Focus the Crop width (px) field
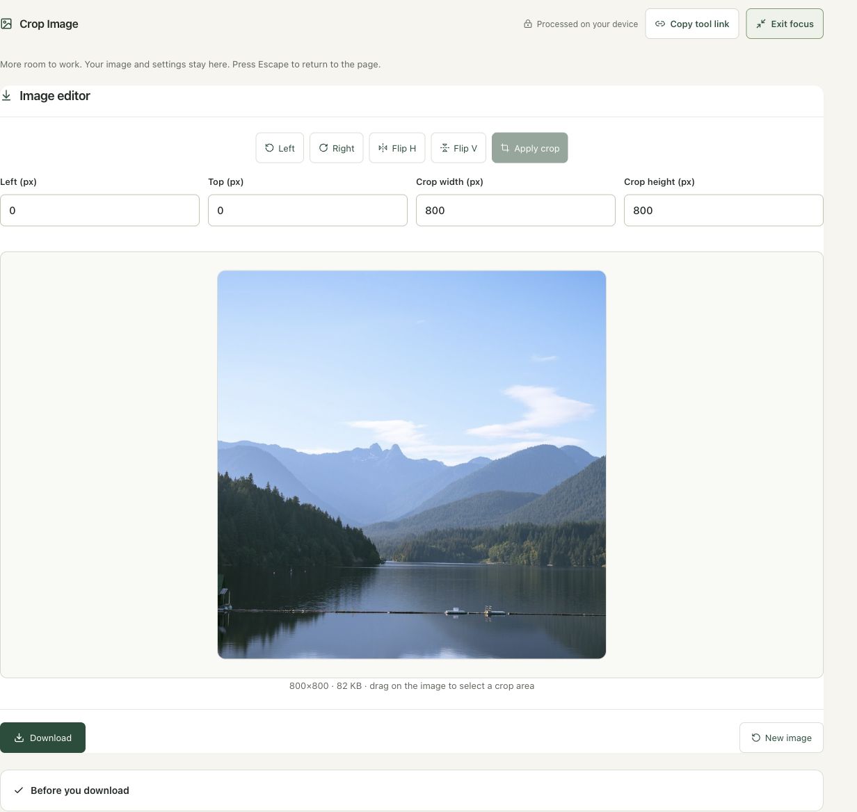The height and width of the screenshot is (812, 857). pyautogui.click(x=515, y=210)
